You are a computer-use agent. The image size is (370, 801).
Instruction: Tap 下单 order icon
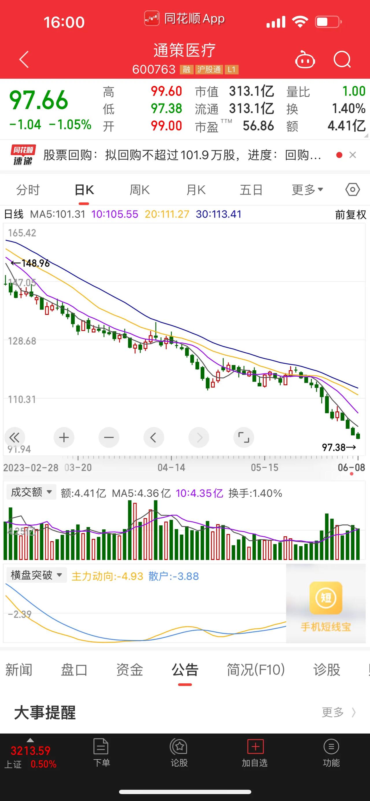tap(101, 753)
